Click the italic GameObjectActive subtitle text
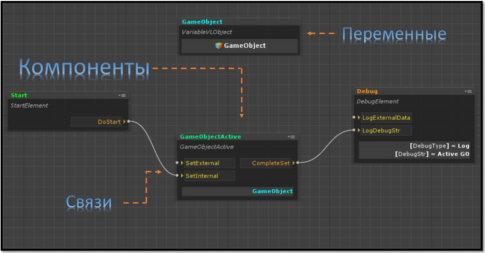The image size is (485, 253). tap(207, 147)
